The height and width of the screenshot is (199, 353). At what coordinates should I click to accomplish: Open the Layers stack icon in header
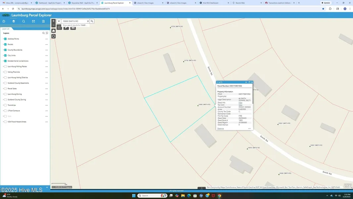[x=14, y=21]
